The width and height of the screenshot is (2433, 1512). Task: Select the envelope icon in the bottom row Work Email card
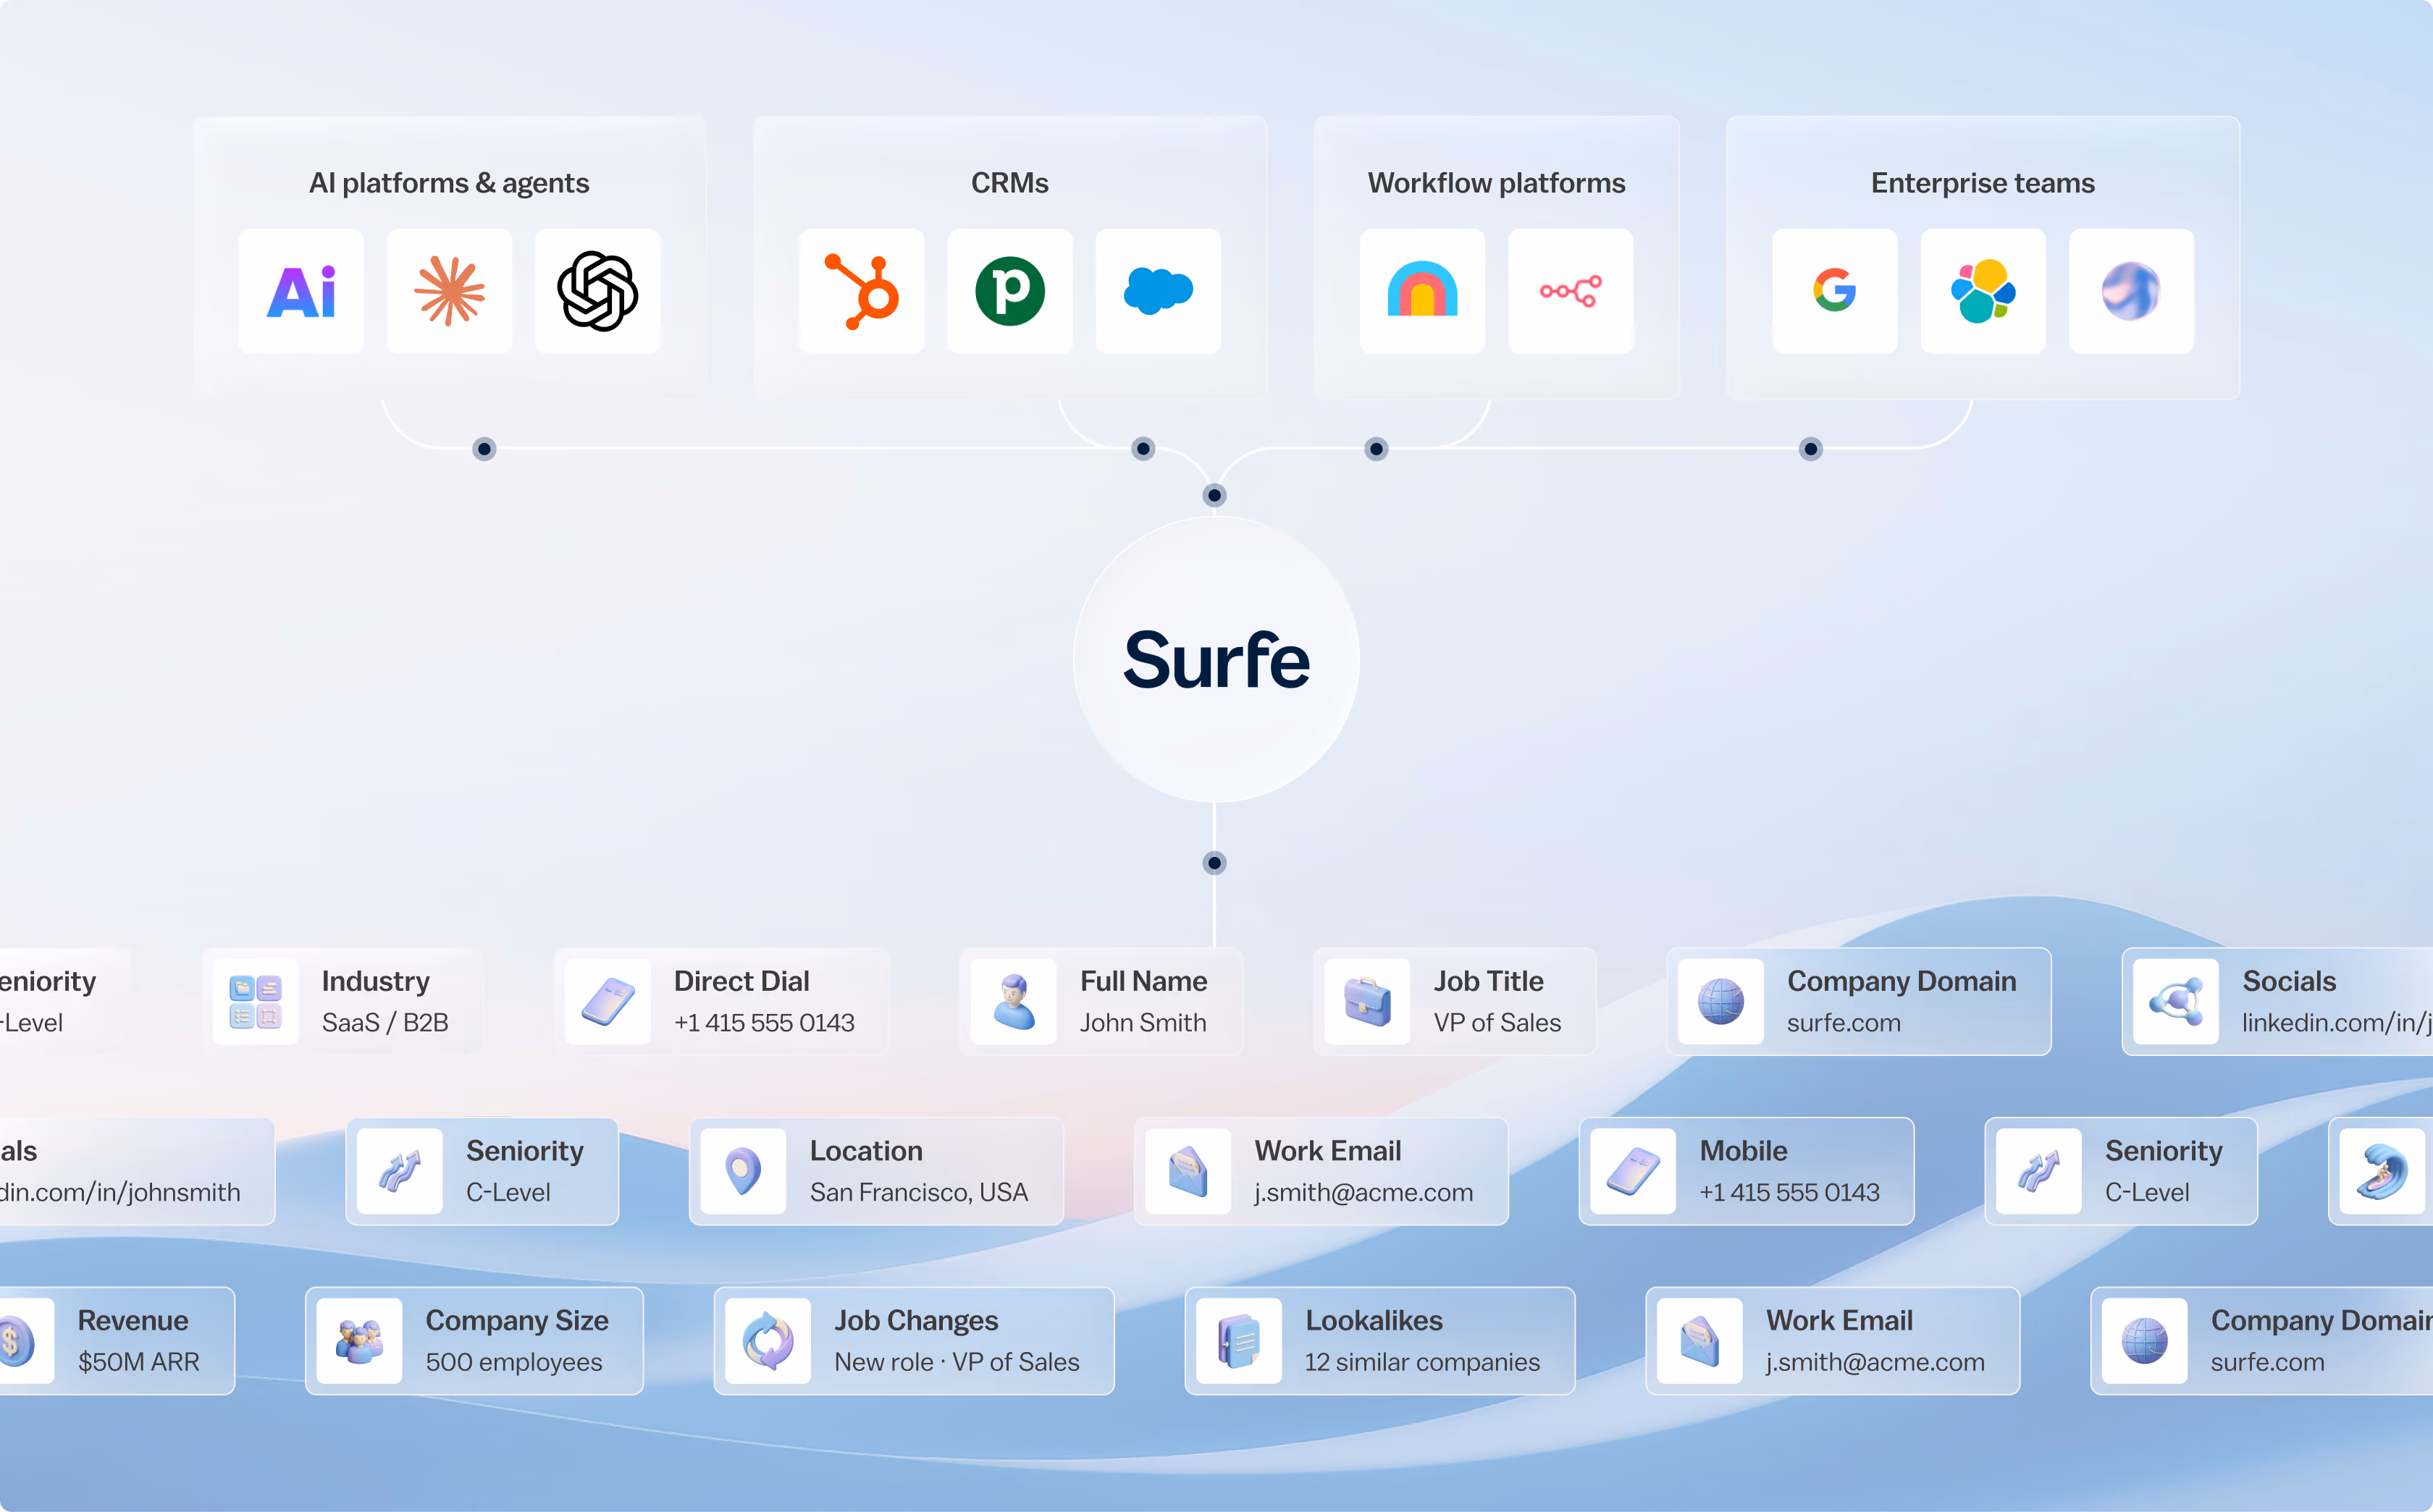(1699, 1341)
